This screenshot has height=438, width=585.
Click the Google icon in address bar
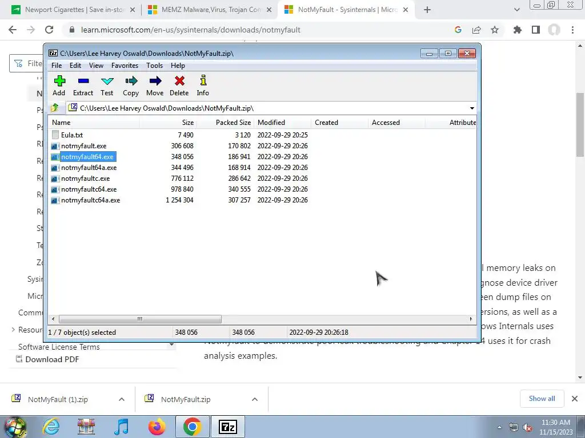tap(458, 30)
